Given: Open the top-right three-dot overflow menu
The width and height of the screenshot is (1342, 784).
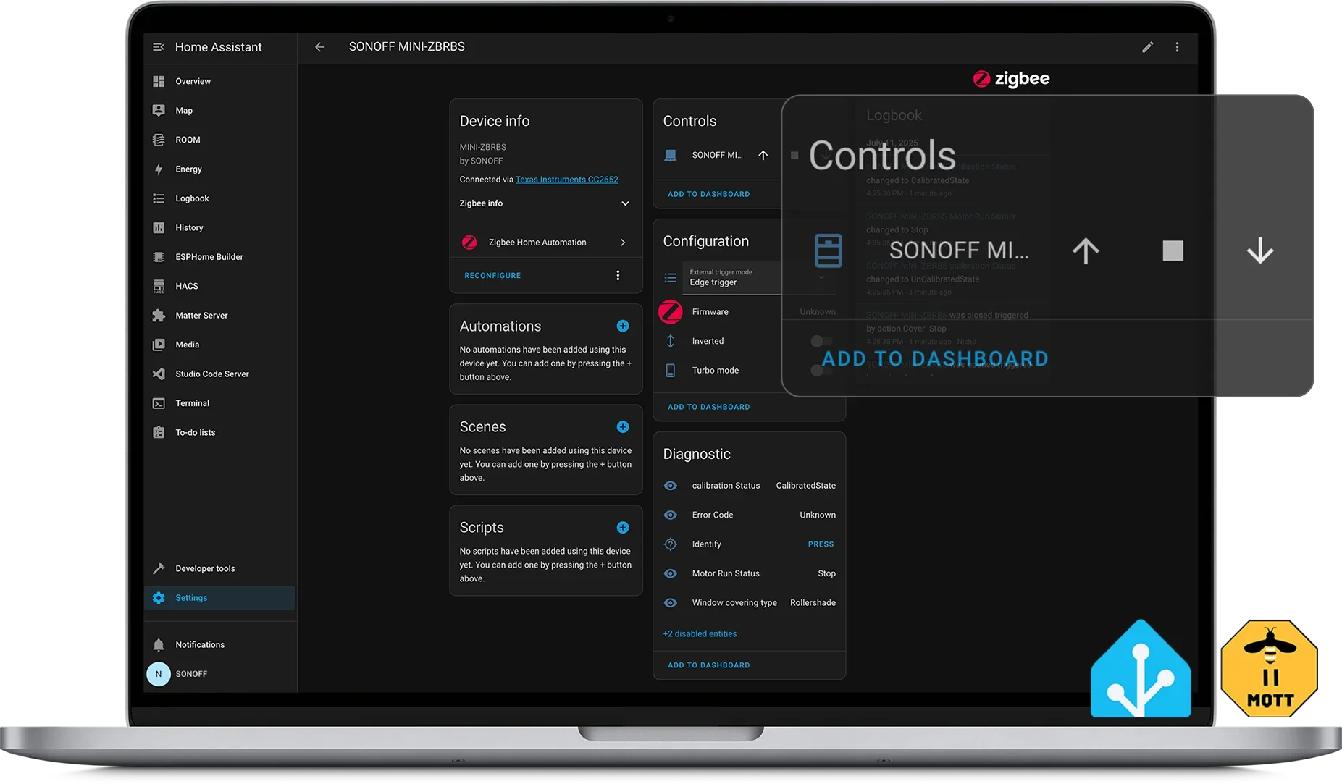Looking at the screenshot, I should (1177, 47).
